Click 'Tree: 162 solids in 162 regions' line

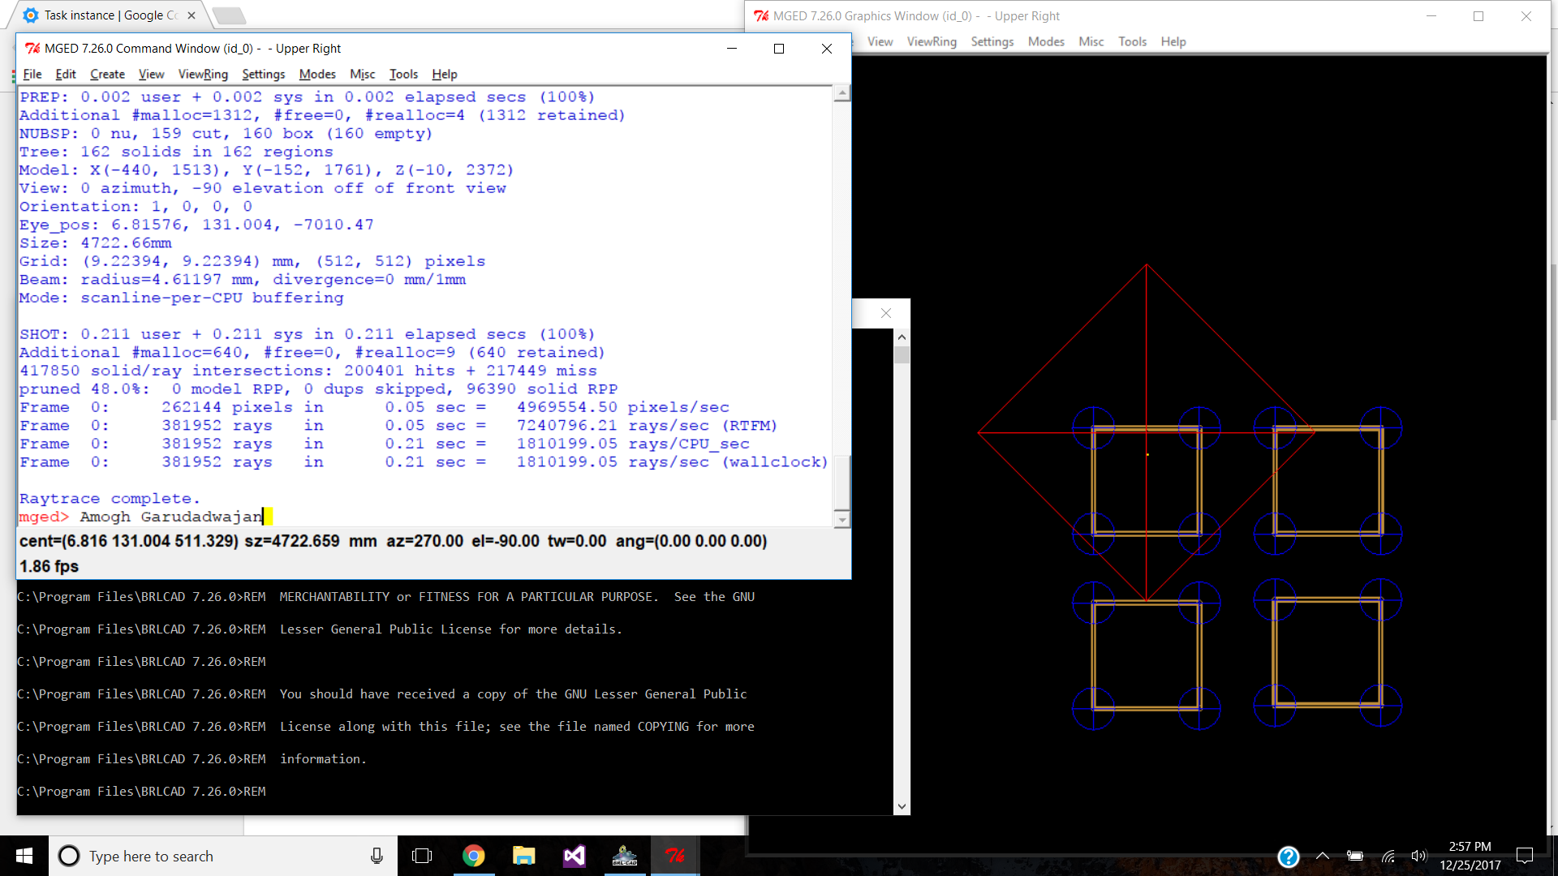coord(176,152)
